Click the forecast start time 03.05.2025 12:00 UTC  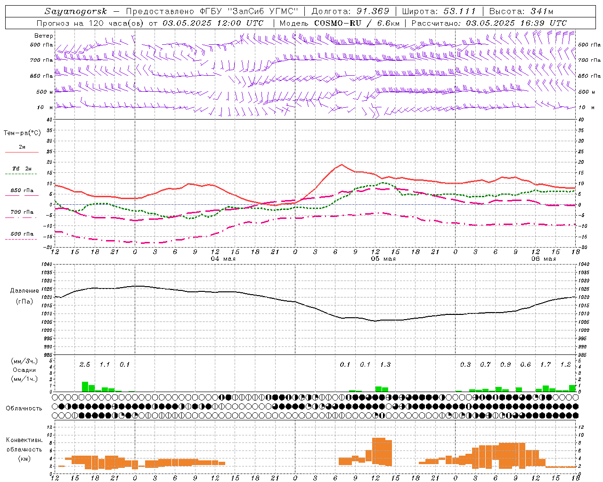point(213,23)
